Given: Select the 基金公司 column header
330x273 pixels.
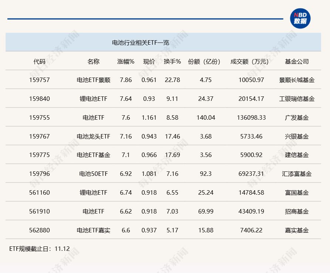Looking at the screenshot, I should [297, 61].
